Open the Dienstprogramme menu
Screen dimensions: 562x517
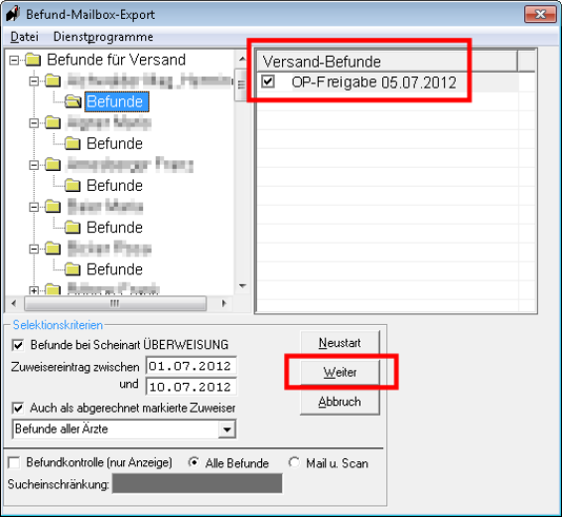click(103, 37)
